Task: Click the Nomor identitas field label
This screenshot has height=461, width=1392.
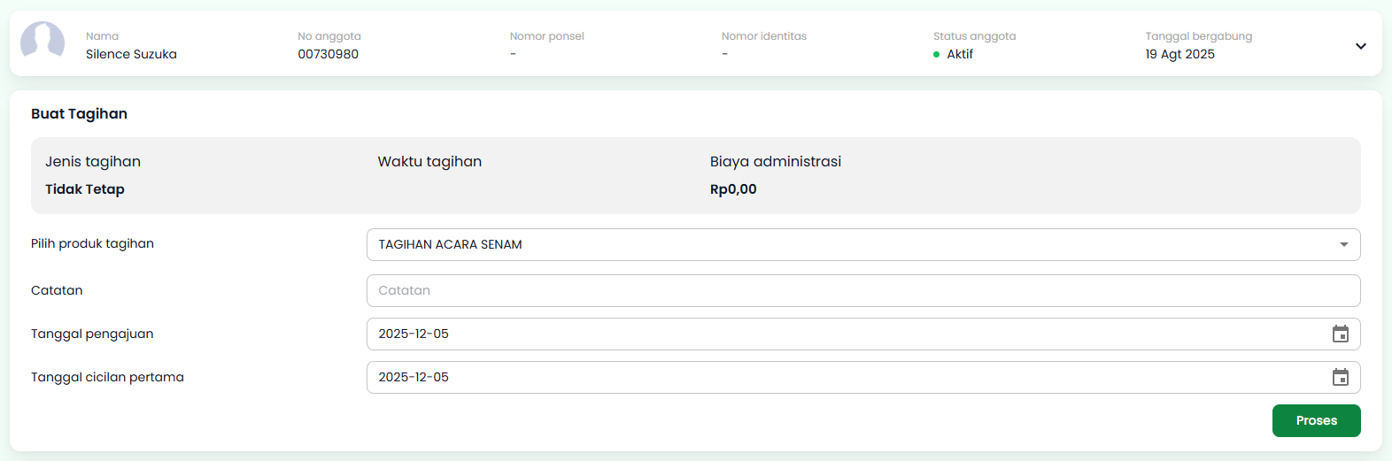Action: pos(763,36)
